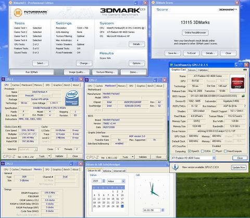Image resolution: width=250 pixels, height=218 pixels.
Task: Toggle the PhysX checkbox in GPU-Z
Action: [214, 151]
